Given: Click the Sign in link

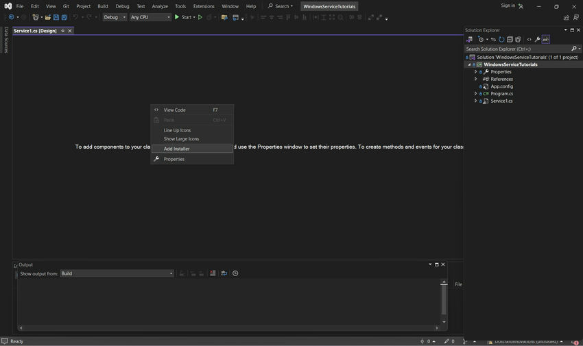Looking at the screenshot, I should pos(508,5).
